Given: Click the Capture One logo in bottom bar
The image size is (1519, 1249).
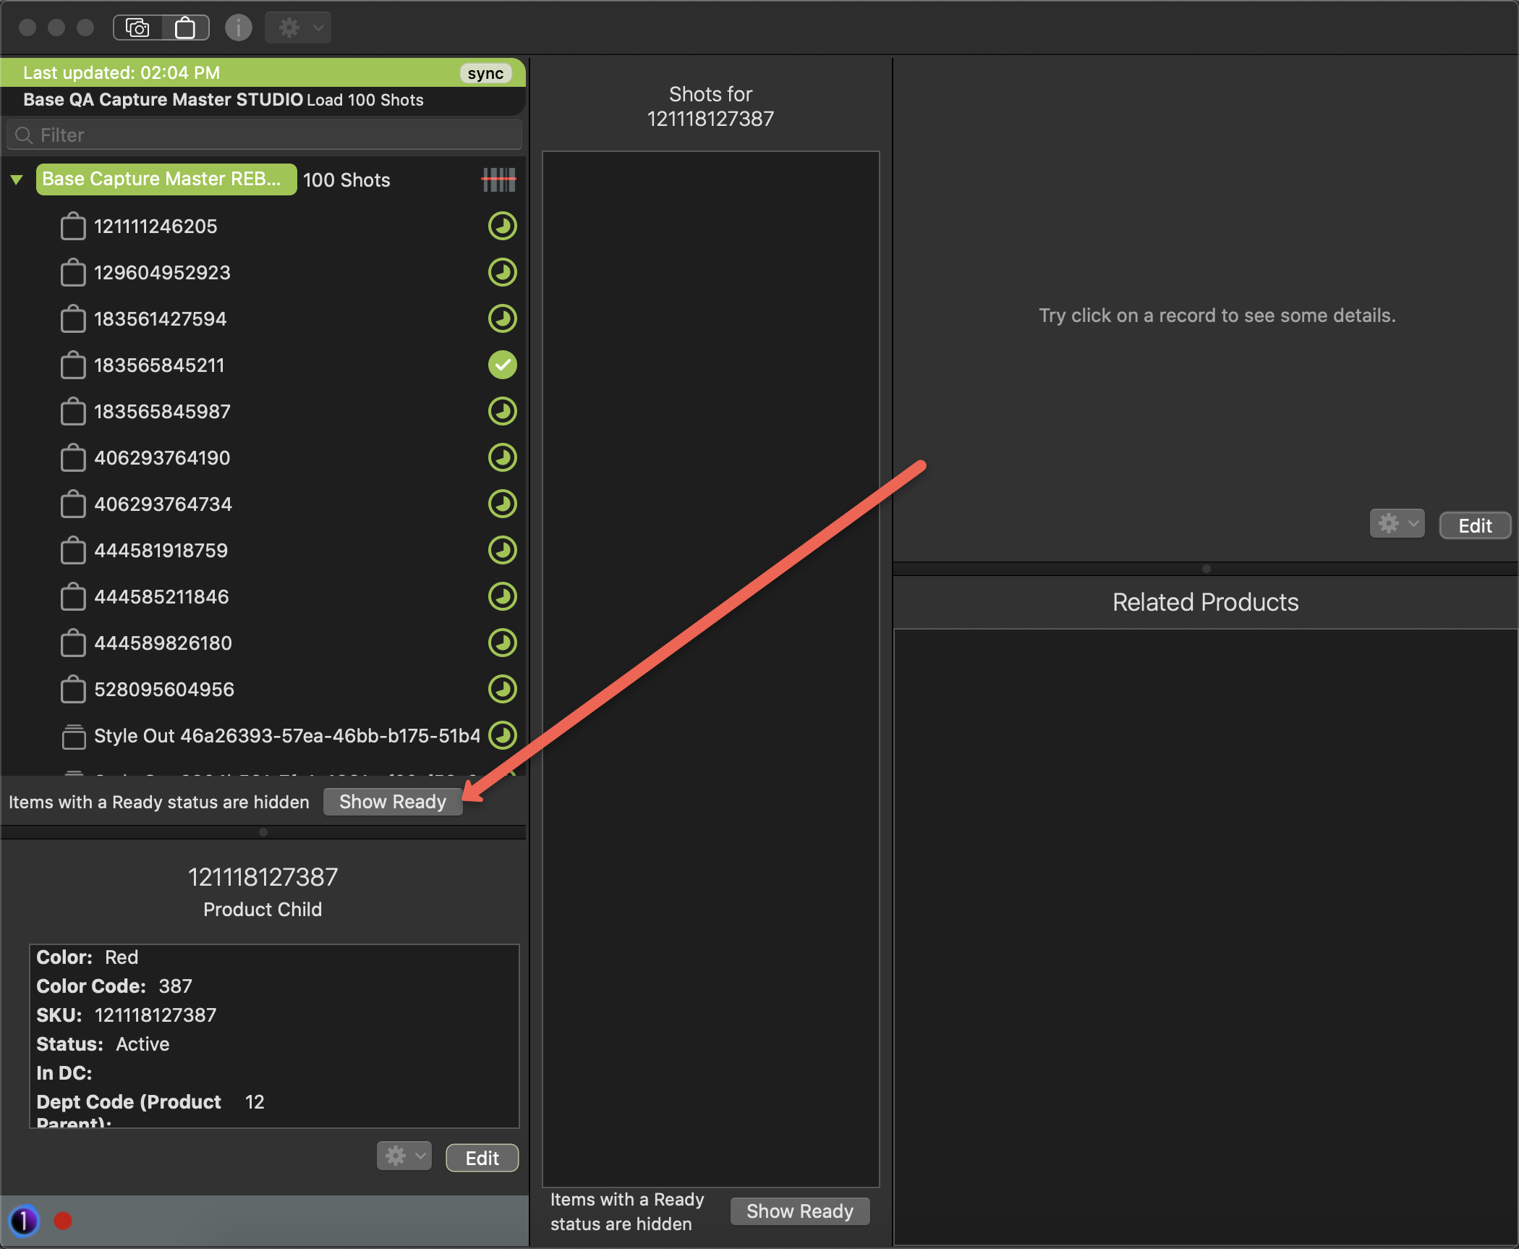Looking at the screenshot, I should pyautogui.click(x=24, y=1221).
